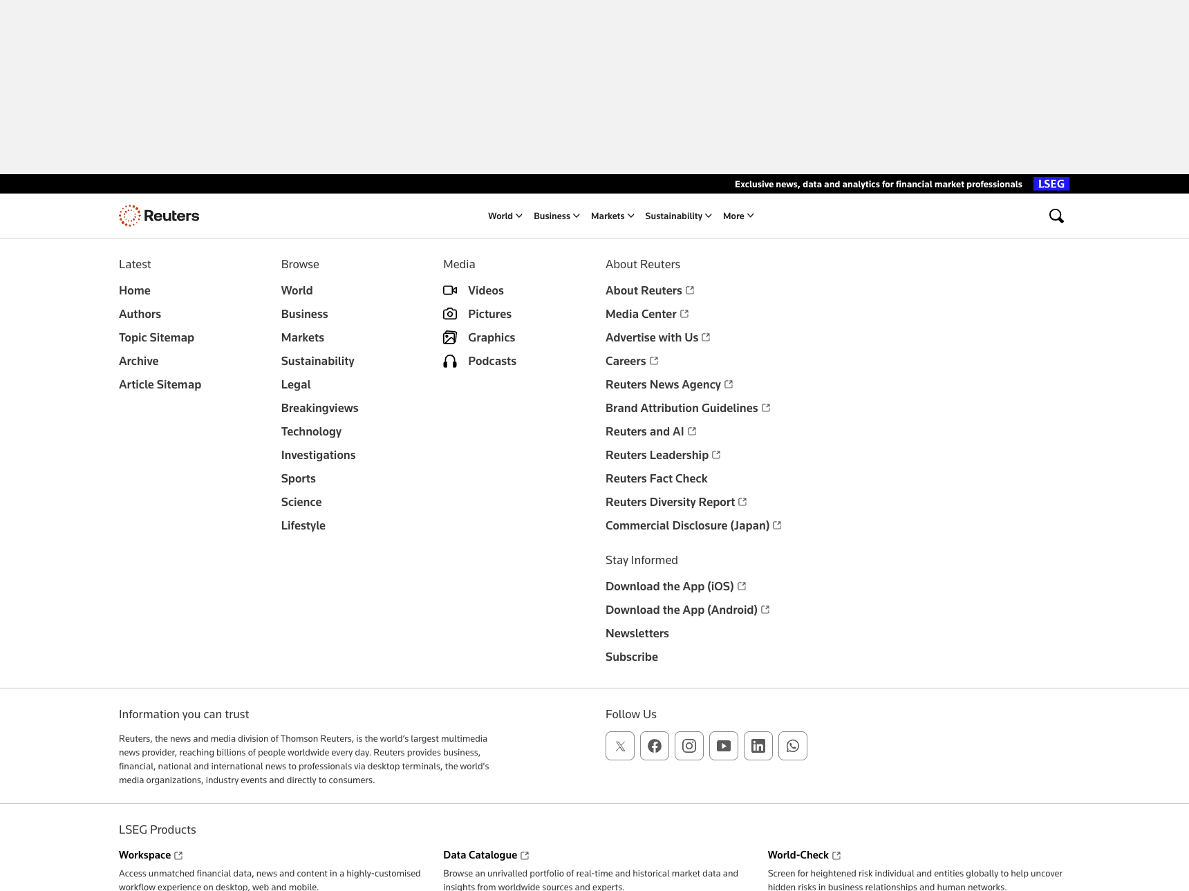Screen dimensions: 1189x891
Task: Open Reuters Fact Check link
Action: point(657,478)
